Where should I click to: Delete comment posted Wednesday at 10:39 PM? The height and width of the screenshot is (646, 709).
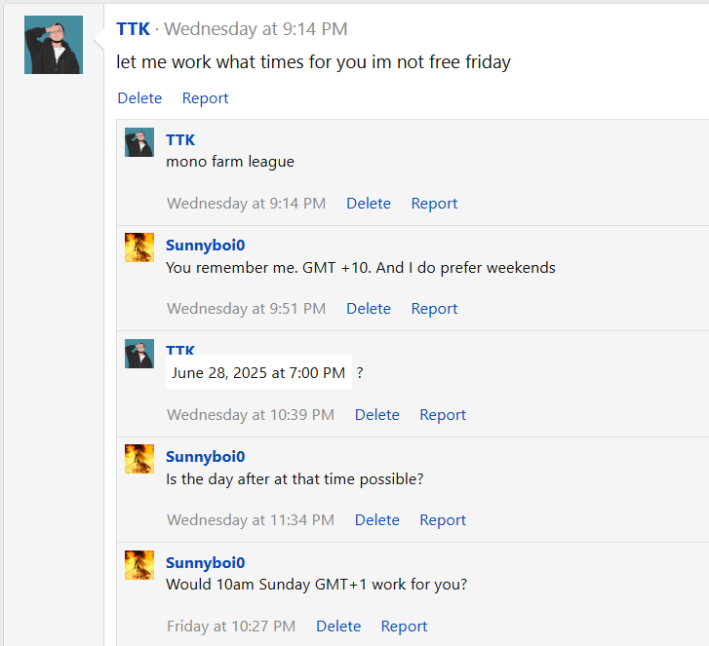click(x=377, y=415)
